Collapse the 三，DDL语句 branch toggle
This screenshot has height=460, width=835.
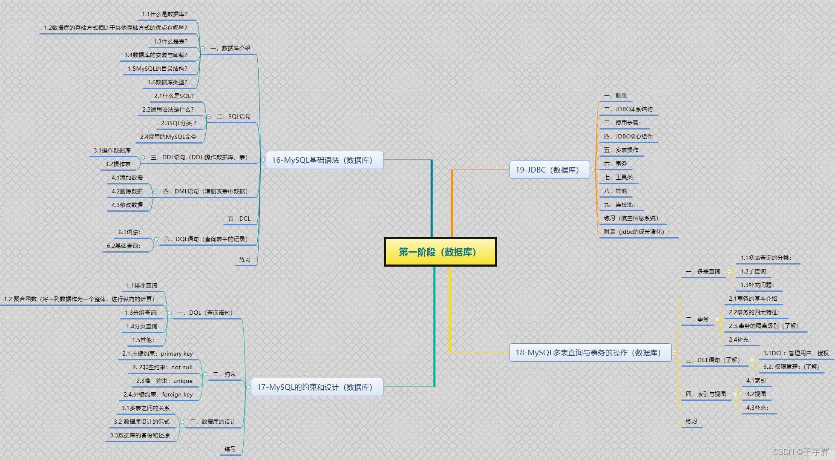pos(143,157)
